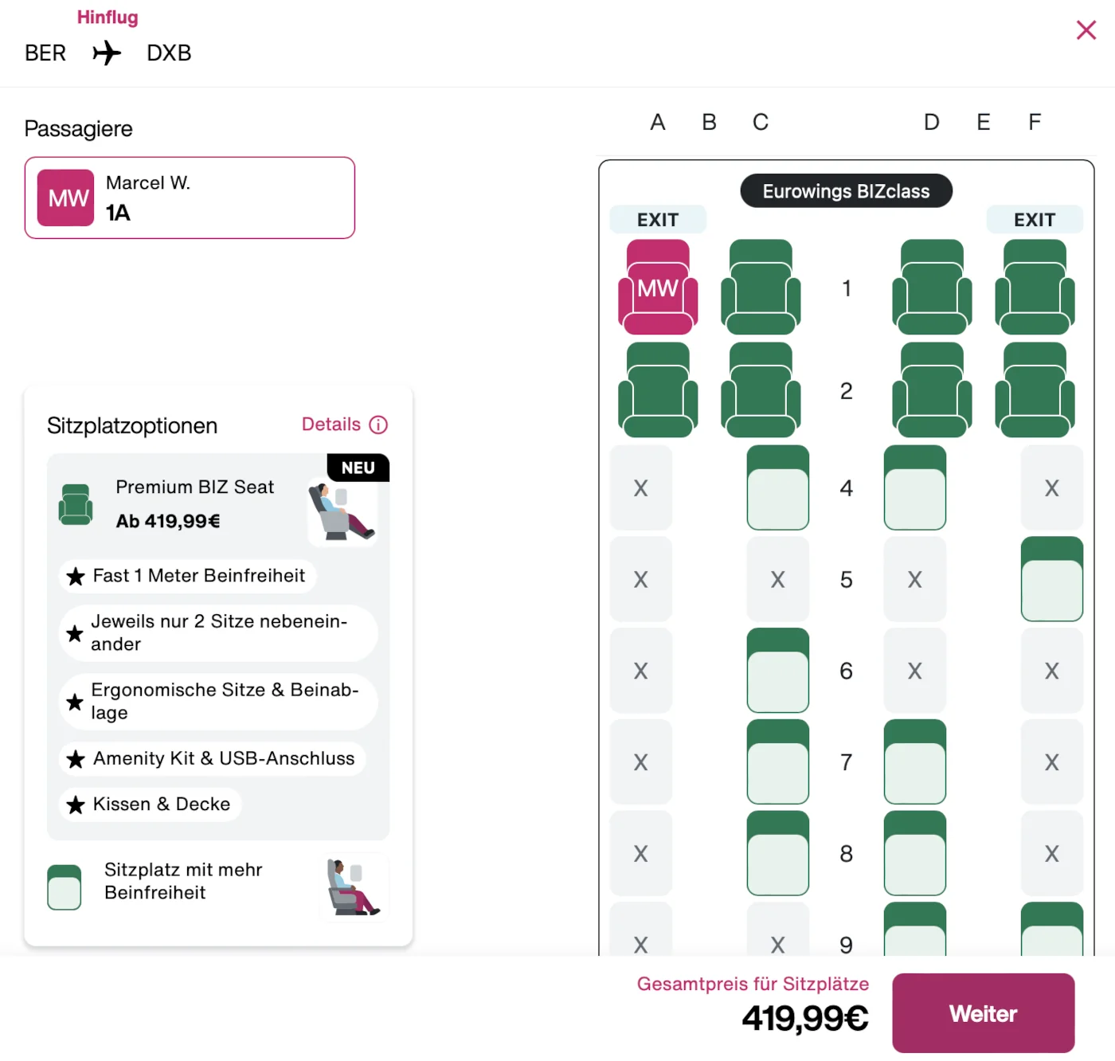Select left-side available seat in row 8
Image resolution: width=1115 pixels, height=1061 pixels.
click(778, 854)
